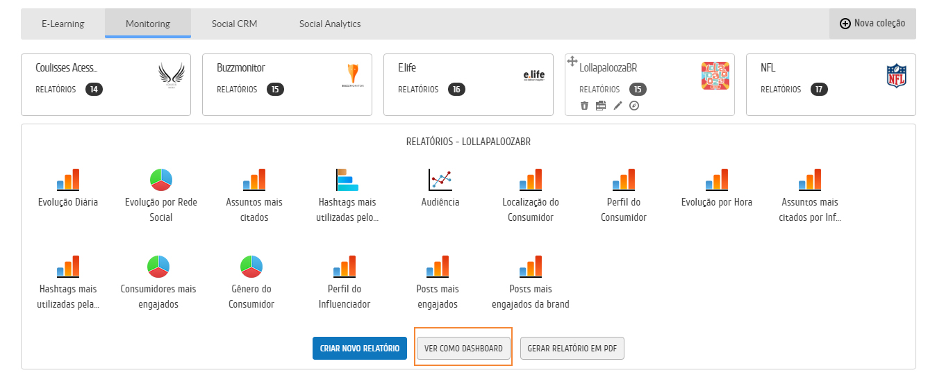The width and height of the screenshot is (928, 375).
Task: Click Criar Novo Relatório button
Action: [x=360, y=348]
